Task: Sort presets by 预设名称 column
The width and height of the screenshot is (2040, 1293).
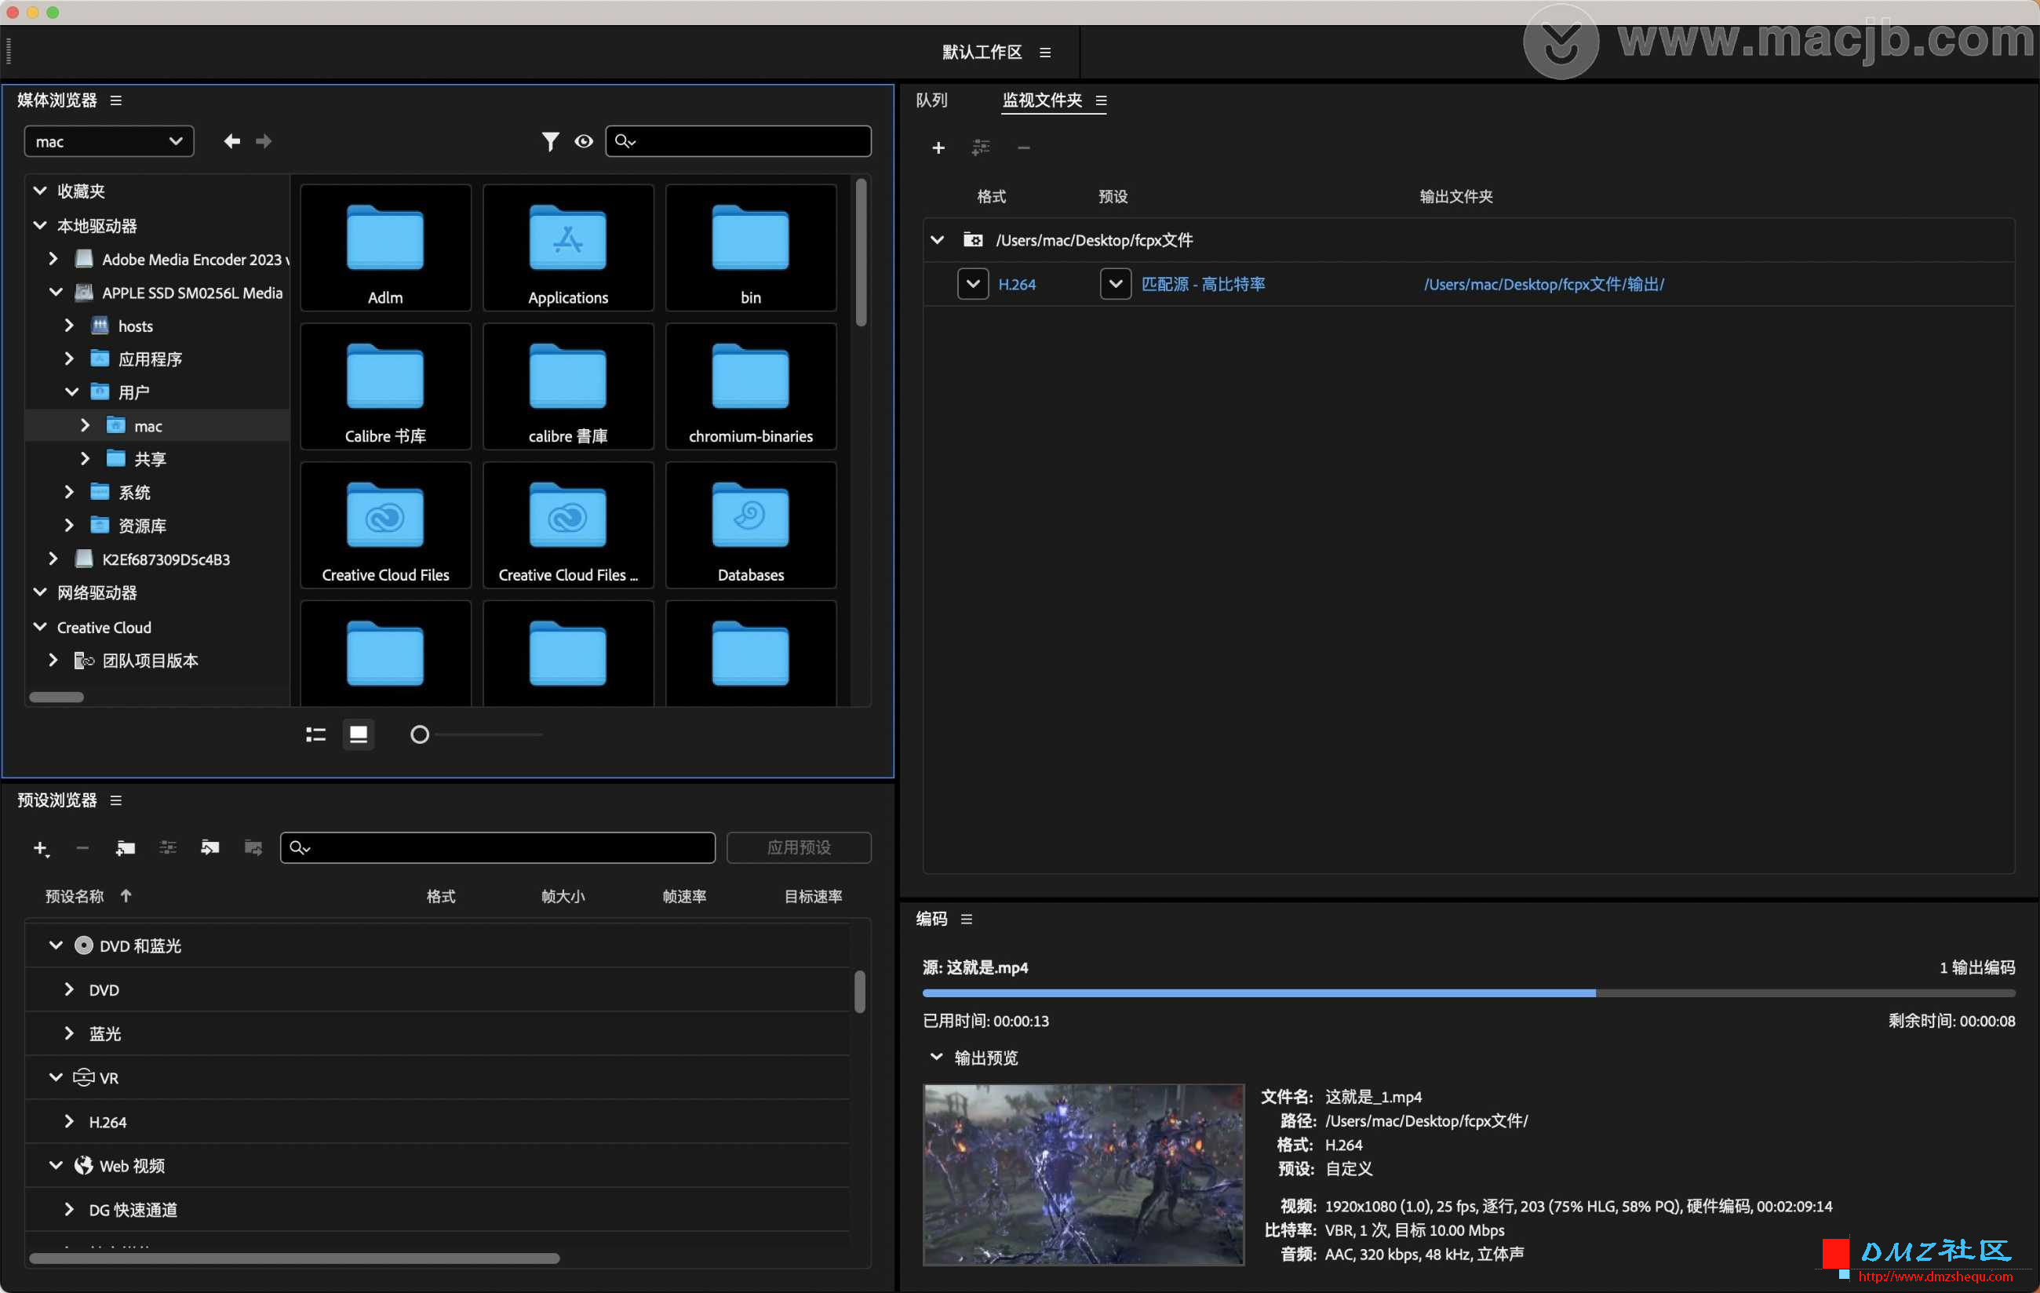Action: point(75,897)
